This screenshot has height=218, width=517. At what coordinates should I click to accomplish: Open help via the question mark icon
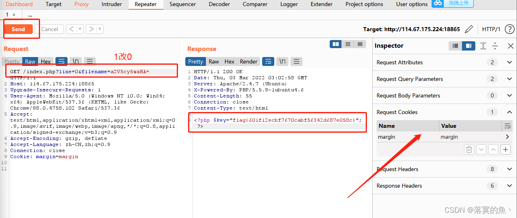[x=510, y=29]
